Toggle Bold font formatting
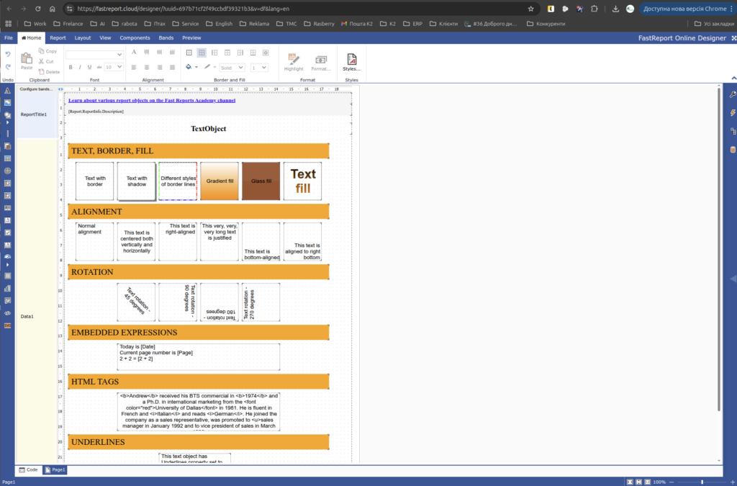Screen dimensions: 737x486 click(71, 67)
